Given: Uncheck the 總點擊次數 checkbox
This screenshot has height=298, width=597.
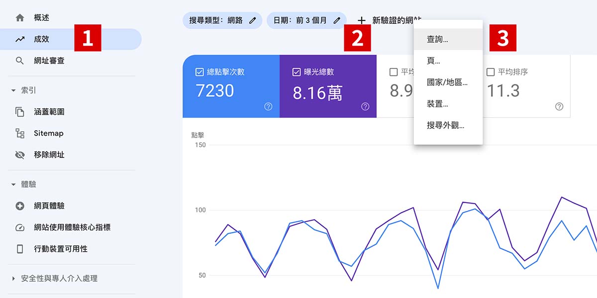Looking at the screenshot, I should 199,73.
